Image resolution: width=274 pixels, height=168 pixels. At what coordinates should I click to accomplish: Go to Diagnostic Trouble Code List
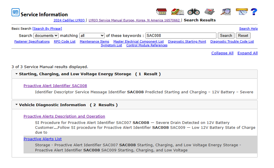[x=232, y=41]
